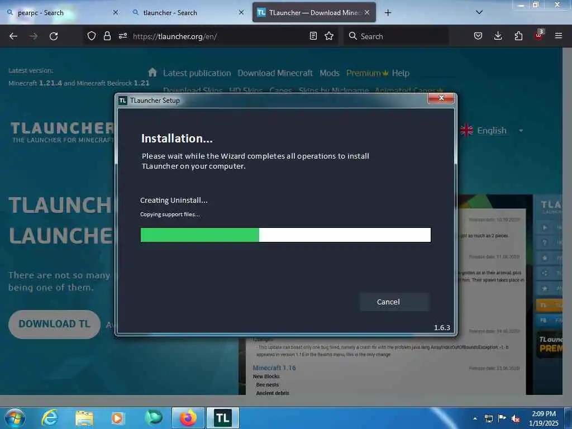This screenshot has width=572, height=429.
Task: Toggle reader view for this page
Action: (313, 36)
